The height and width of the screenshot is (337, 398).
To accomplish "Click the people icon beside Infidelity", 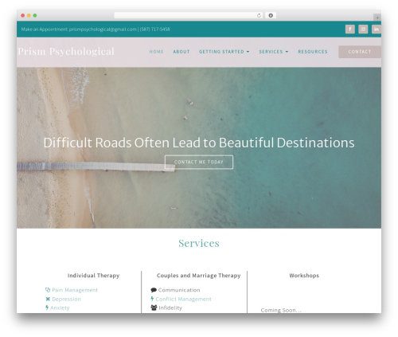I will coord(154,308).
